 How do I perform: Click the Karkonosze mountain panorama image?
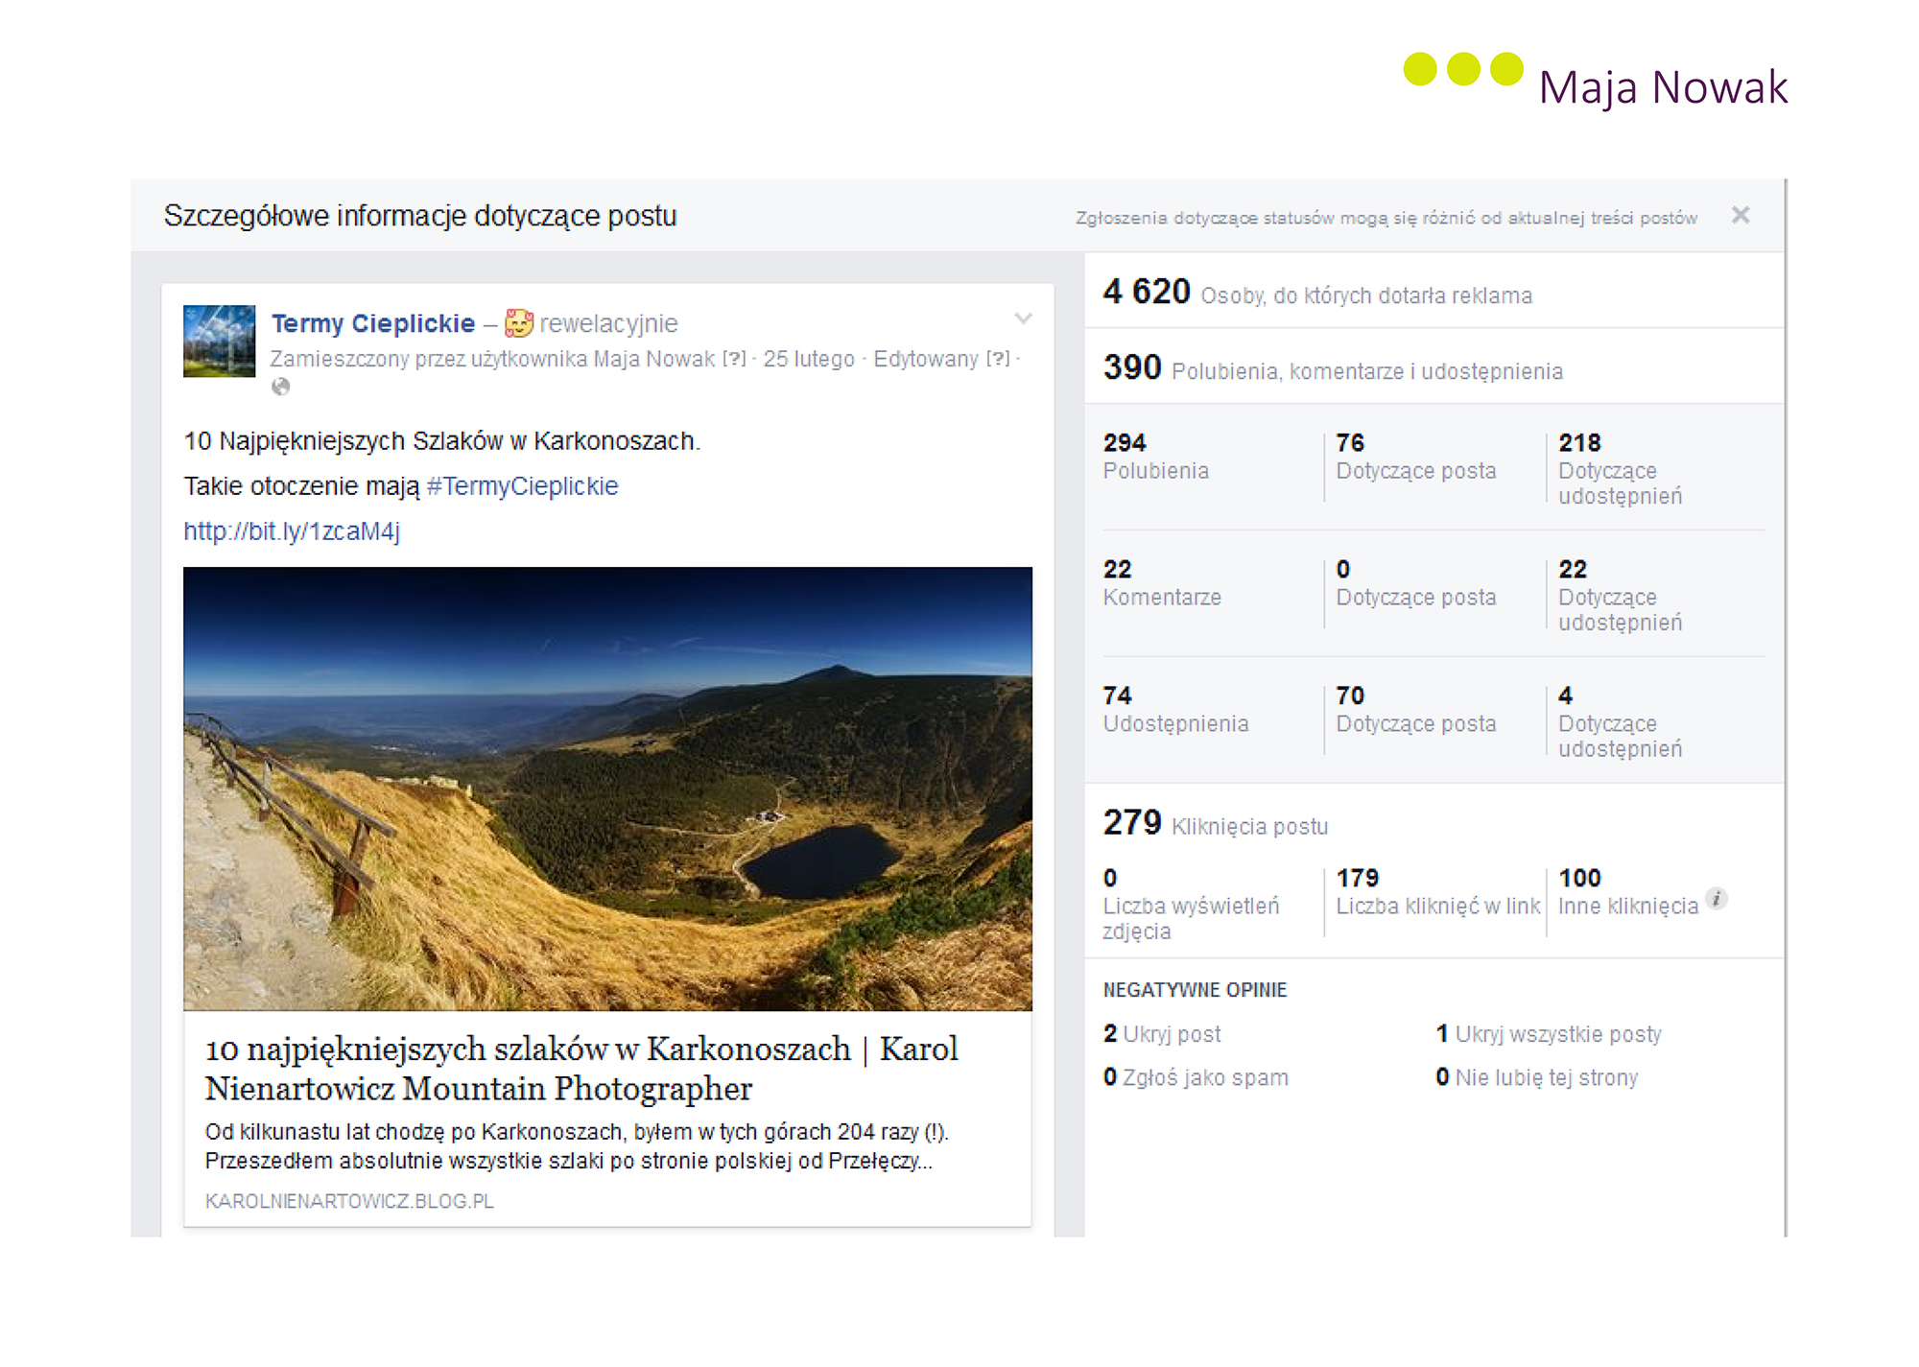click(x=607, y=789)
